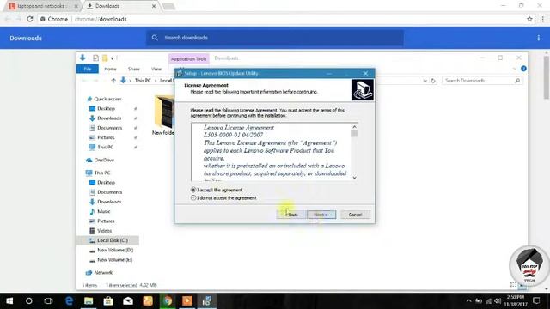
Task: Switch to Chrome via taskbar icon
Action: [168, 301]
